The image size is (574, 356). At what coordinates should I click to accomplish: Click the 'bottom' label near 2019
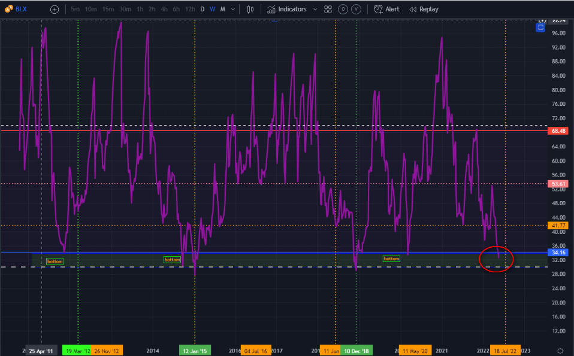point(391,258)
